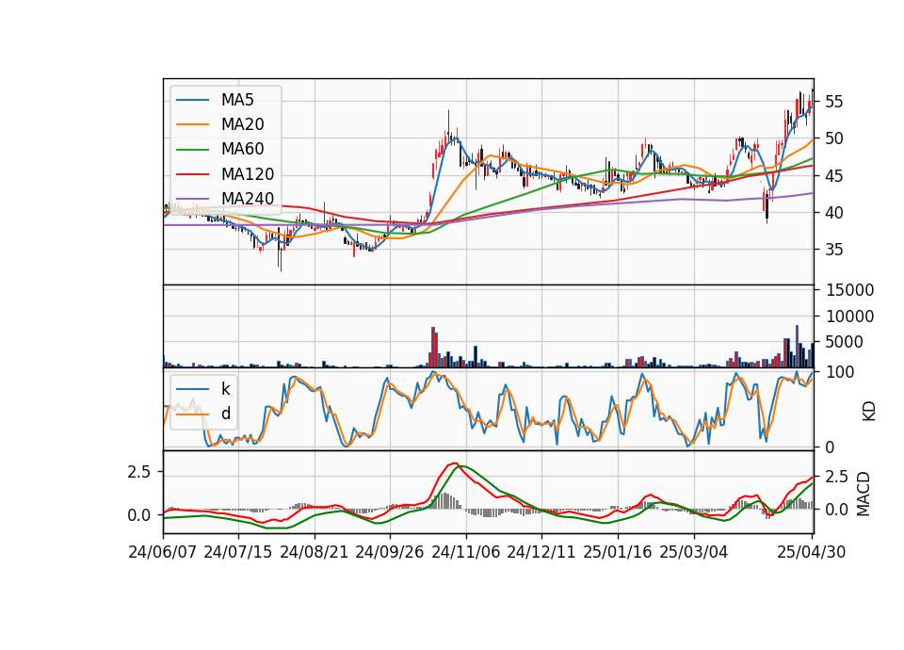Click the price axis value 45
The height and width of the screenshot is (650, 904).
click(834, 176)
